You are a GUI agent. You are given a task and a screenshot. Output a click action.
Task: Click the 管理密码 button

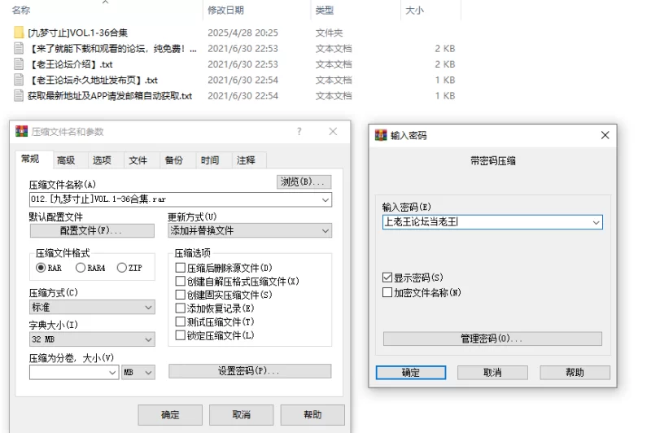point(492,339)
